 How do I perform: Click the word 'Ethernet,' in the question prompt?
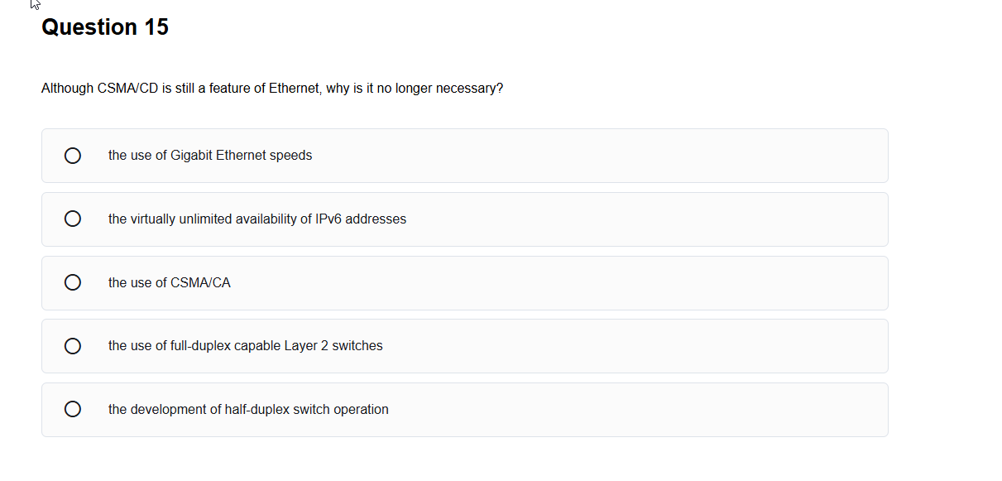[295, 89]
